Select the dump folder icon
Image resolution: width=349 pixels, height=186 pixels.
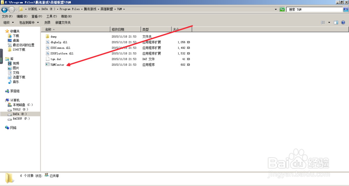click(x=47, y=37)
